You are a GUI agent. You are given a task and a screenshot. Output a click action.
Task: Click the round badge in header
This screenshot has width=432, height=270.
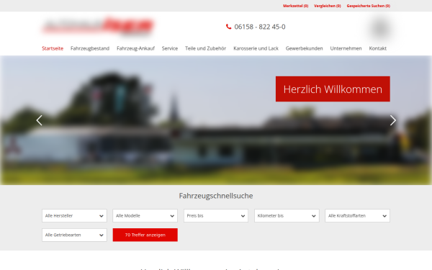click(380, 28)
